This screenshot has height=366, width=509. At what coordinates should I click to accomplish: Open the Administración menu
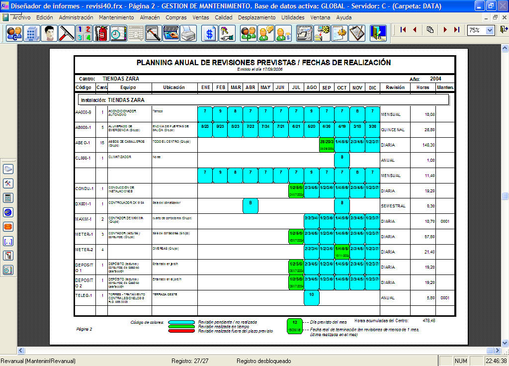coord(76,17)
